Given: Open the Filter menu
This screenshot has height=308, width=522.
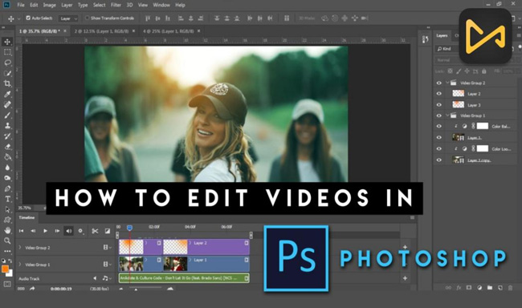Looking at the screenshot, I should pos(116,5).
